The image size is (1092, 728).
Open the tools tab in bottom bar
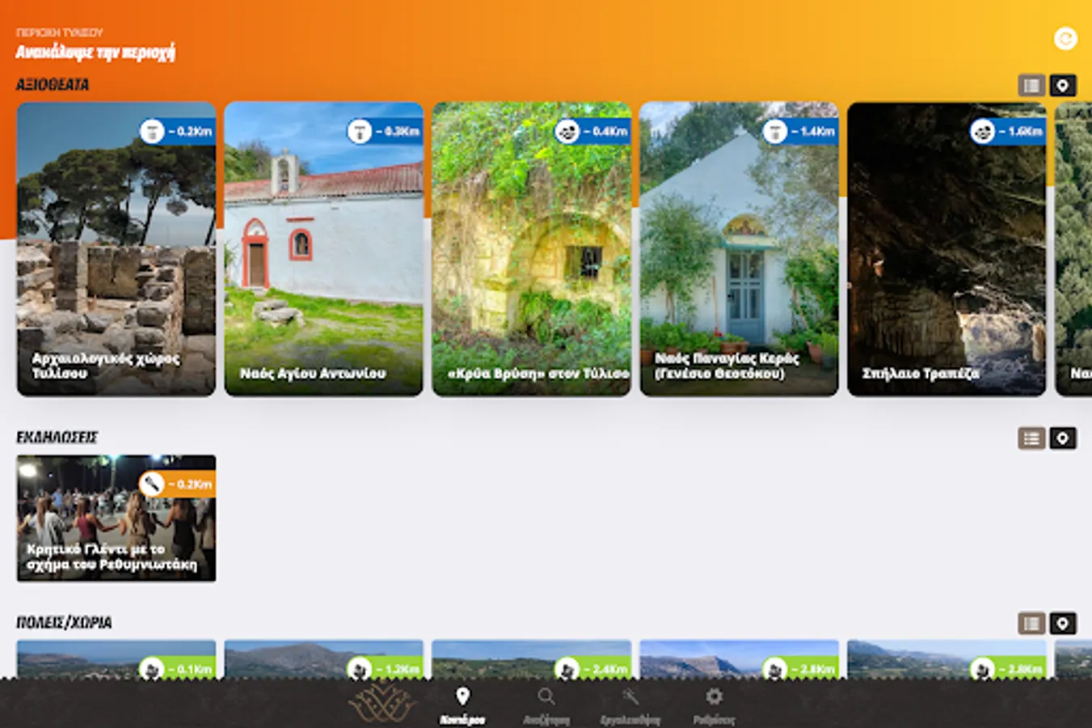pyautogui.click(x=630, y=705)
